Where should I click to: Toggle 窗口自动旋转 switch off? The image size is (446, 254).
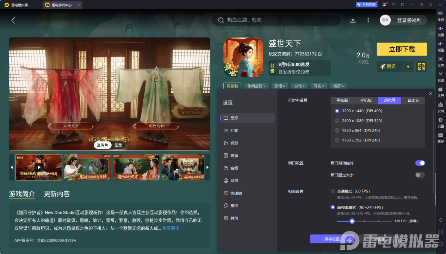(x=420, y=163)
